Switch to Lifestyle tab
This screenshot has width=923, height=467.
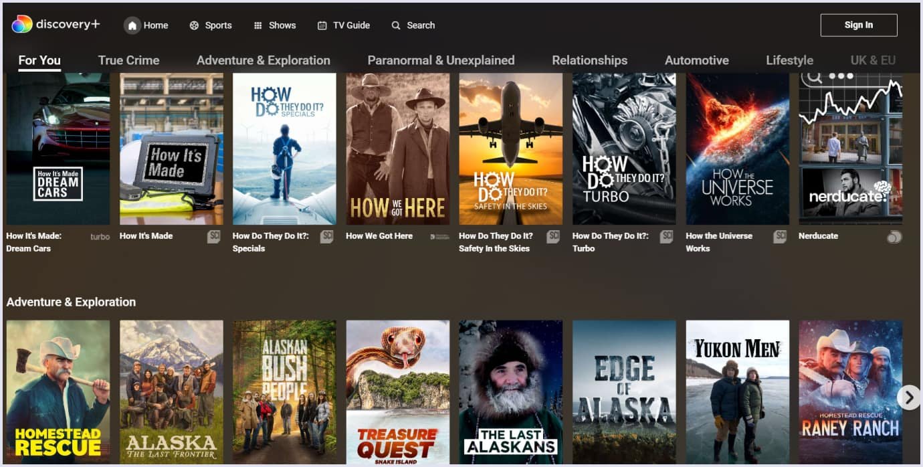(x=789, y=60)
